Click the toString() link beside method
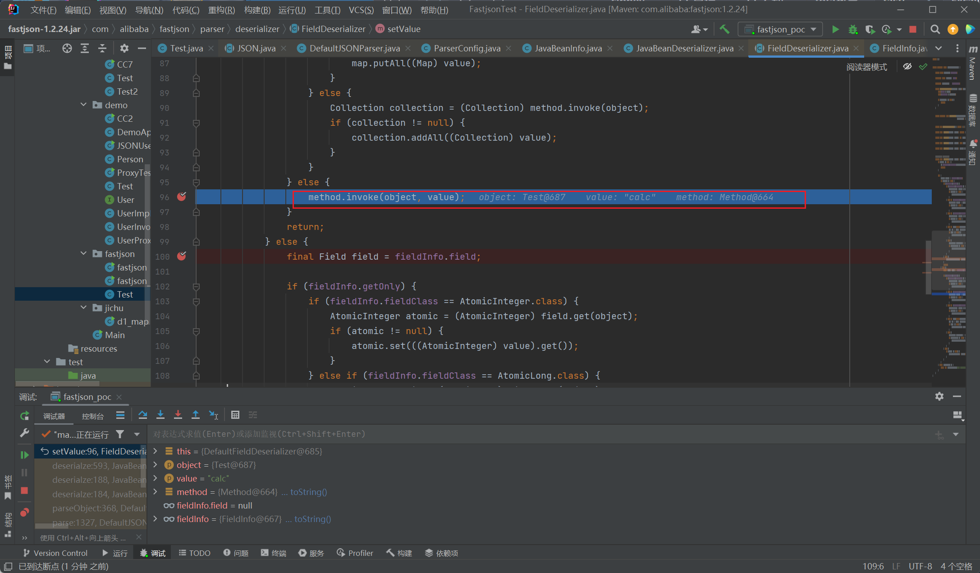 click(308, 492)
